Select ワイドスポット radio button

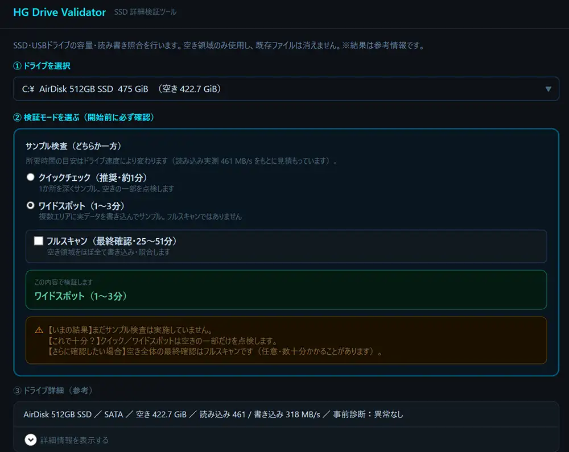click(31, 205)
